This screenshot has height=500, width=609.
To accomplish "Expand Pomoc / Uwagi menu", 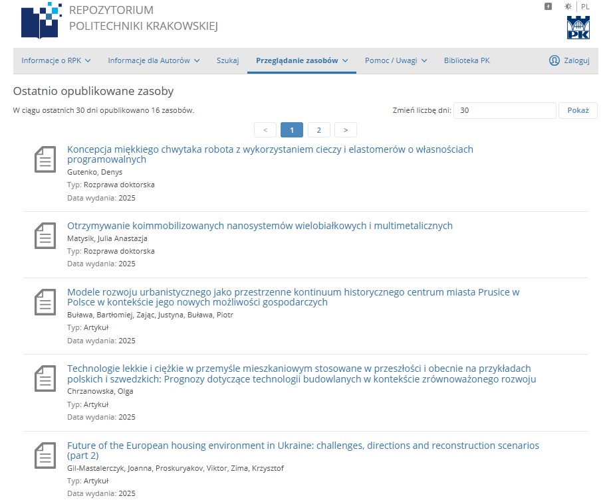I will click(x=396, y=60).
